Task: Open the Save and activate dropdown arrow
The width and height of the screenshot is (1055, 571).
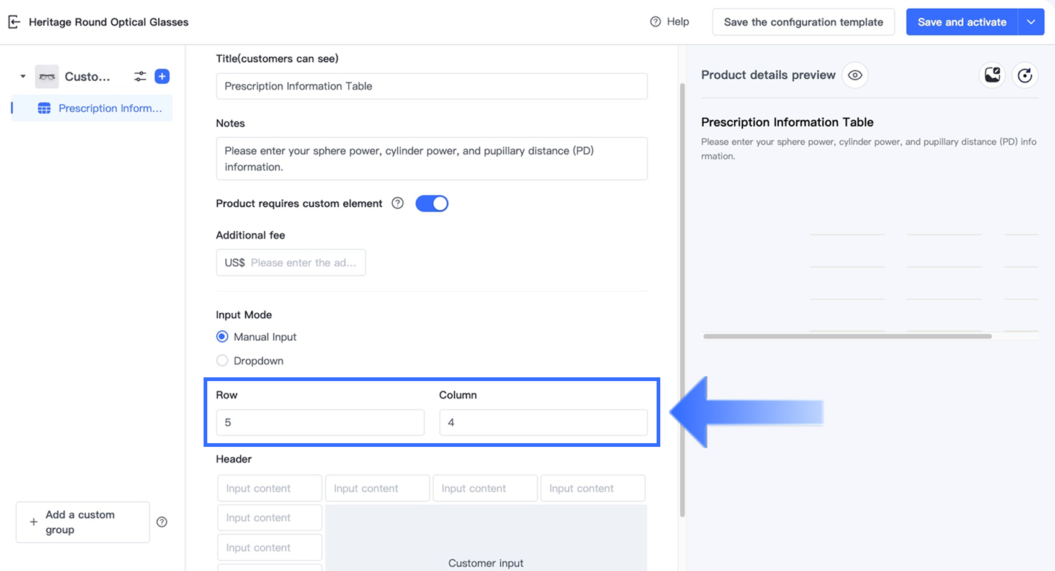Action: (1031, 22)
